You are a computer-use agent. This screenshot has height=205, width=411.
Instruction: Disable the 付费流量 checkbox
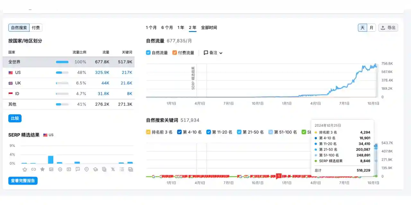(x=175, y=53)
